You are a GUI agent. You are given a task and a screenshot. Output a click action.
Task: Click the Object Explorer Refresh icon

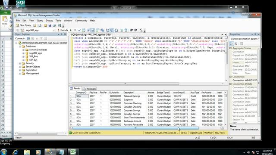pos(45,38)
